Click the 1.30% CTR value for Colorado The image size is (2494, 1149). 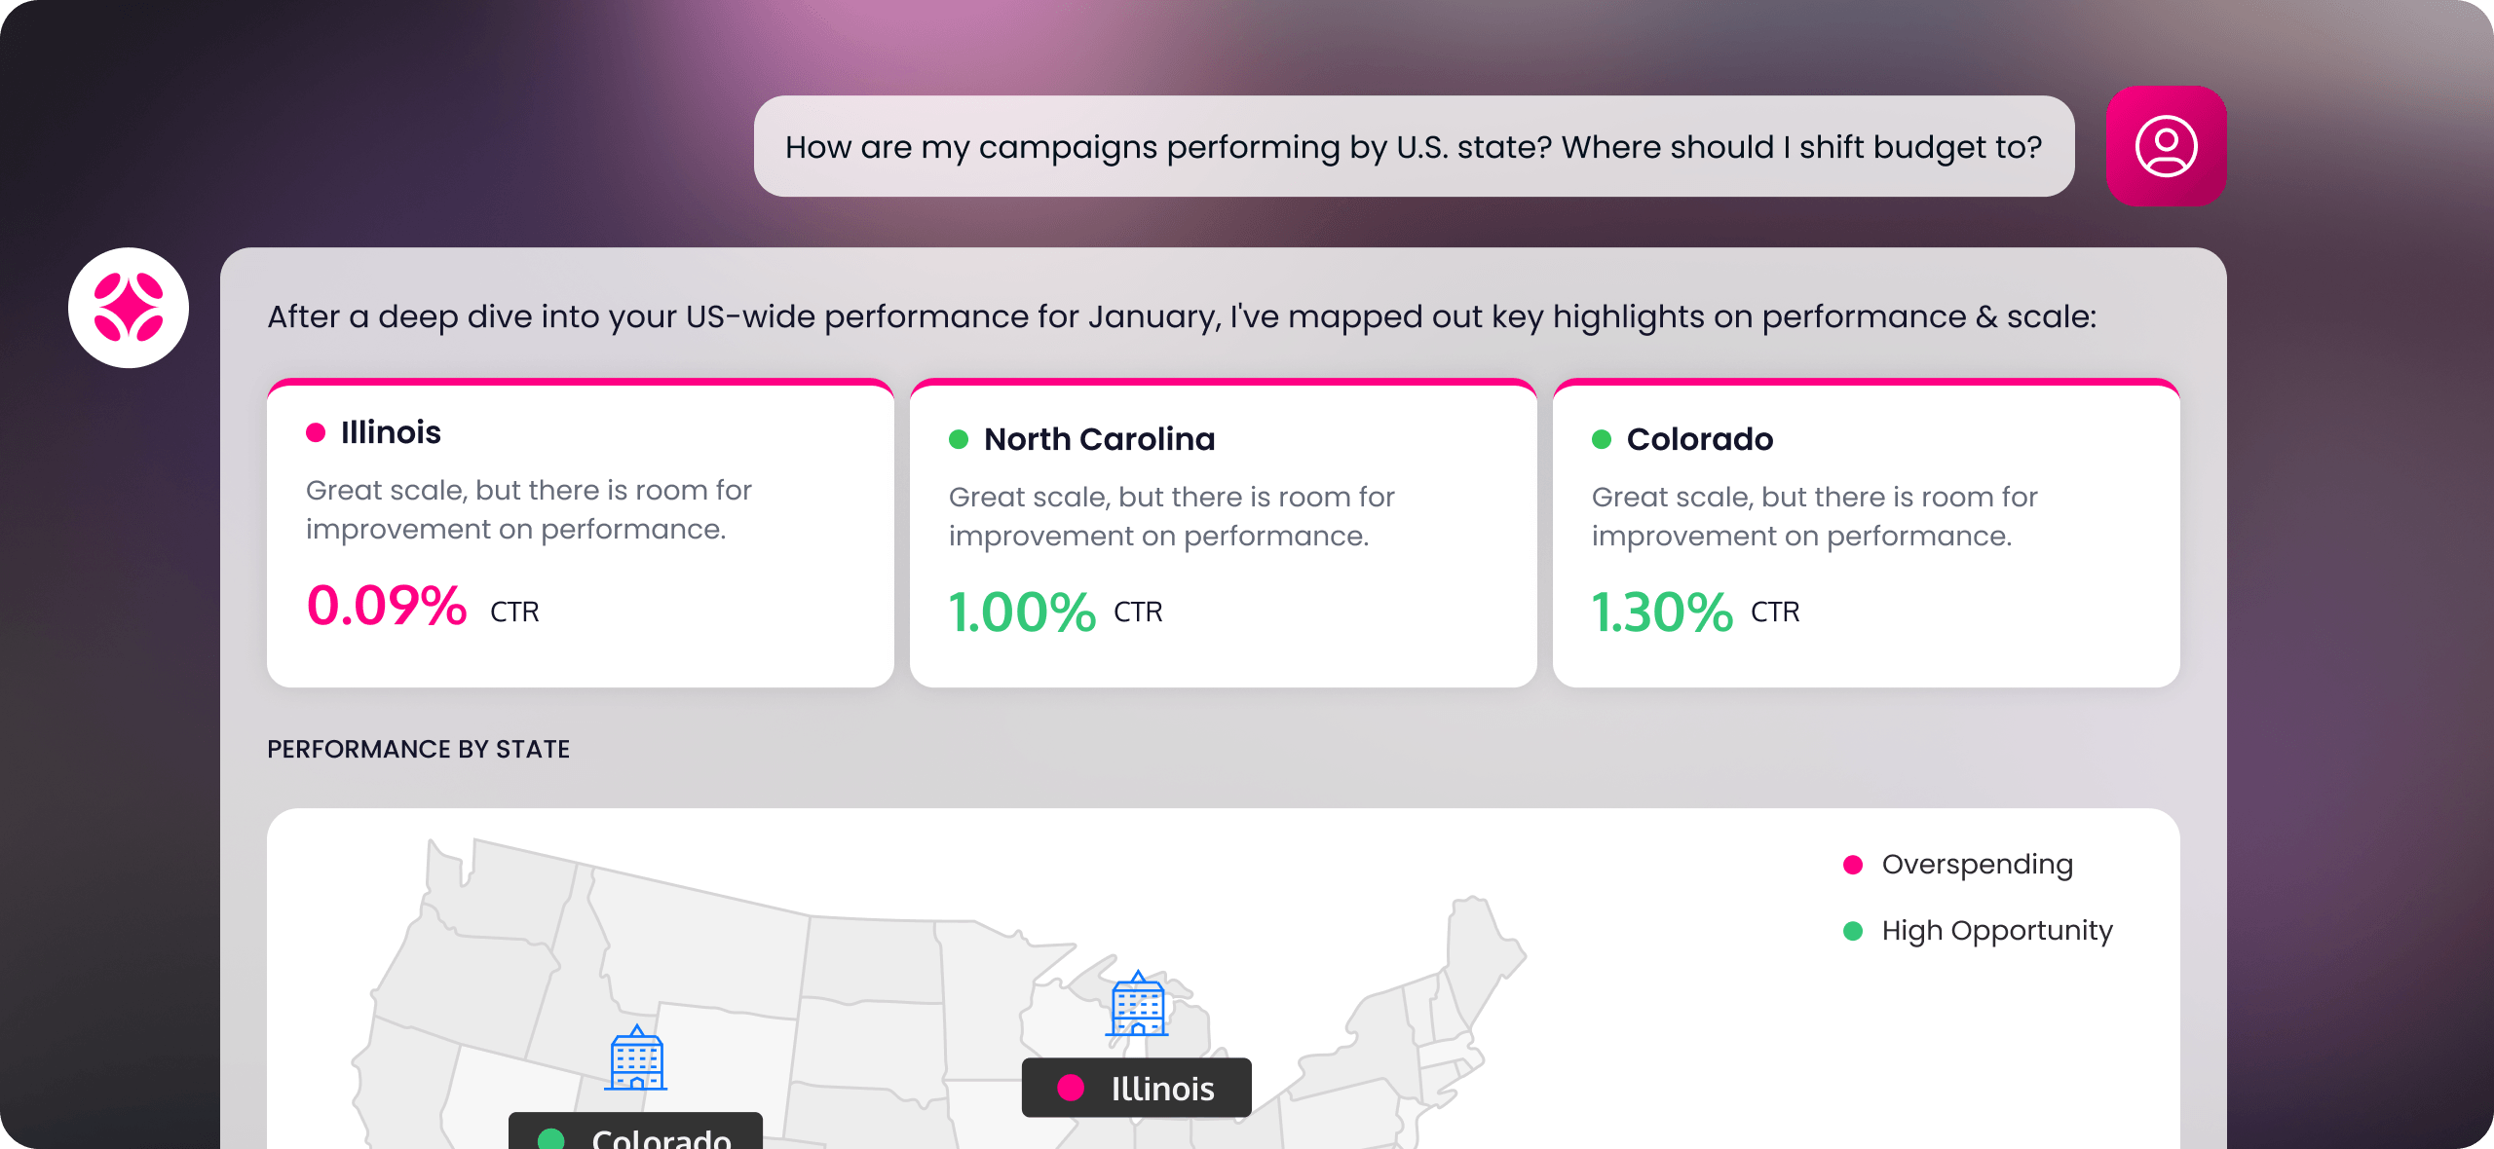click(1662, 612)
